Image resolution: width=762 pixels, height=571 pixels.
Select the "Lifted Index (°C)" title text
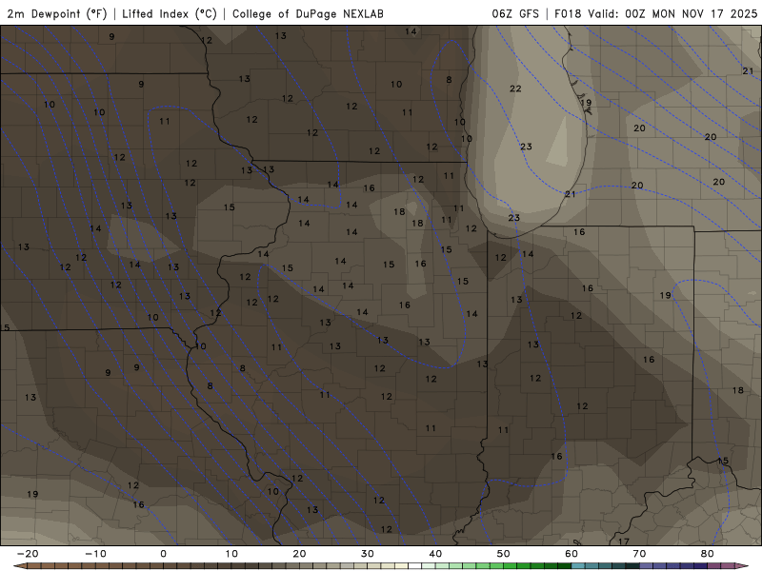(170, 13)
